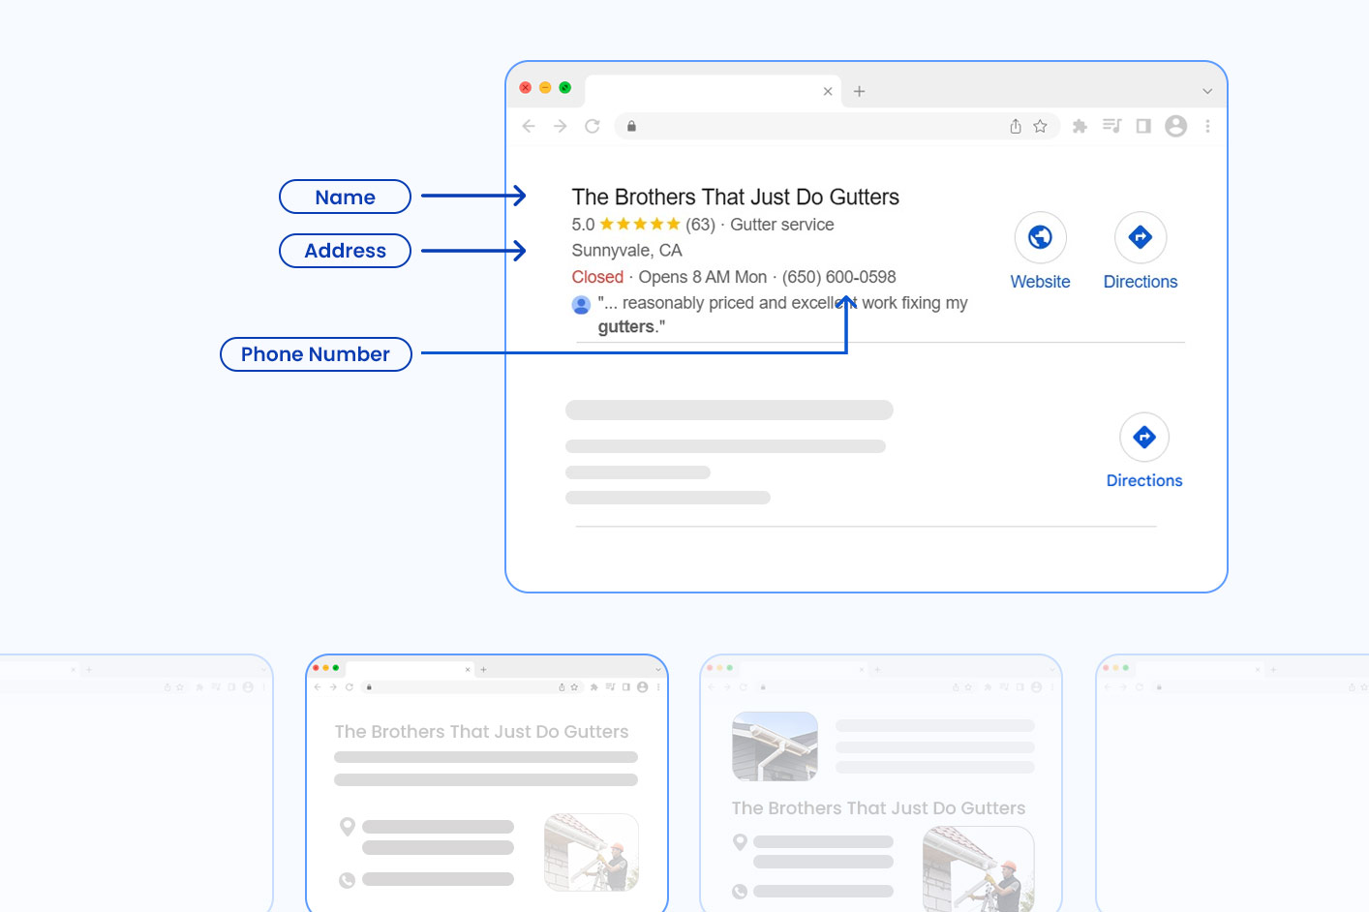Click the (63) review count
Viewport: 1369px width, 912px height.
pos(700,225)
